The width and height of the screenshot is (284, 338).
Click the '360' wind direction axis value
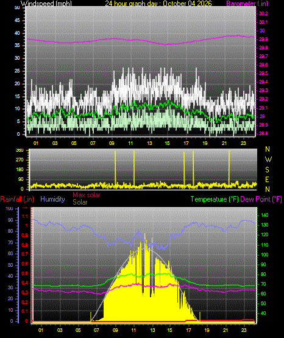point(20,150)
